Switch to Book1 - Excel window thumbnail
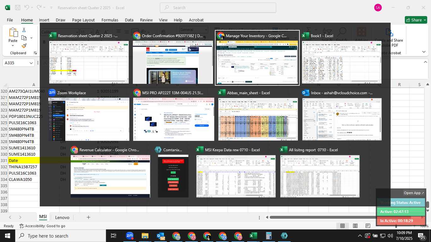Screen dimensions: 431x242 [342, 58]
